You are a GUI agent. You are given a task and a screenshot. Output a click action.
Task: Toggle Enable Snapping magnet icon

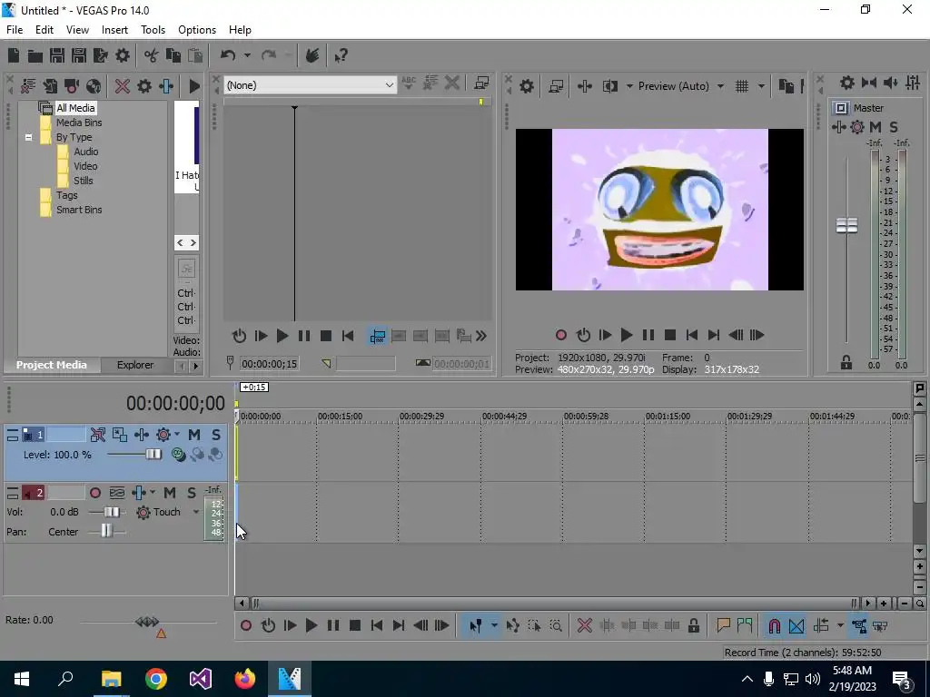click(774, 625)
